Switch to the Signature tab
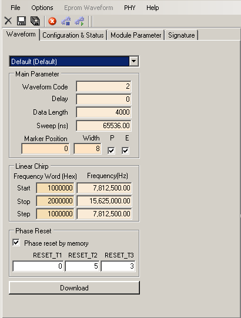Screen dimensions: 241x318 pyautogui.click(x=182, y=35)
